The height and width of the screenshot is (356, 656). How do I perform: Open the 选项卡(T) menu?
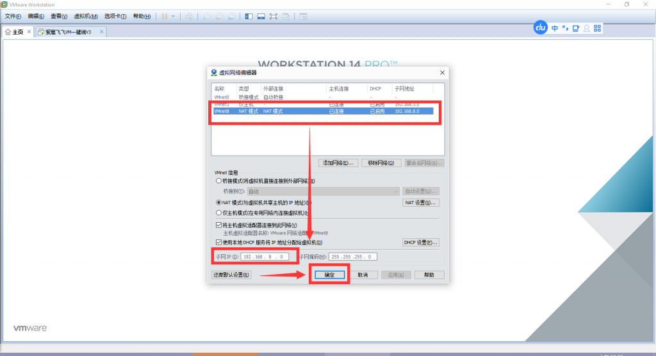(115, 16)
